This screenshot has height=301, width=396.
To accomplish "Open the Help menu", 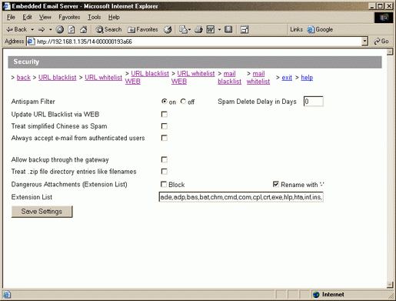I will pos(114,17).
